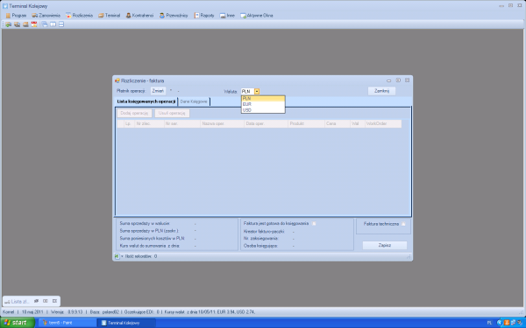Collapse the Waluta combo box arrow
The width and height of the screenshot is (526, 328).
pyautogui.click(x=257, y=91)
